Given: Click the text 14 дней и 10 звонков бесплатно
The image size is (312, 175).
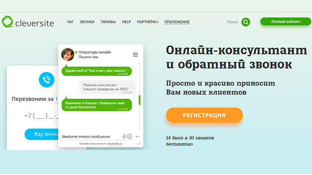Looking at the screenshot, I should [x=190, y=141].
